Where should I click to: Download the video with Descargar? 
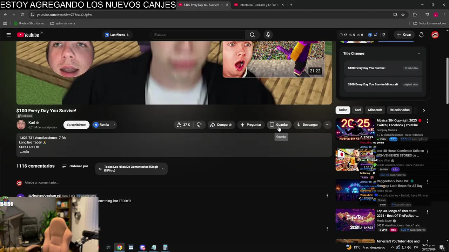(307, 125)
